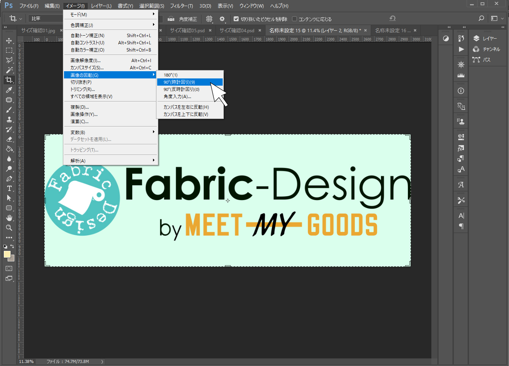Select the Zoom tool

tap(9, 228)
